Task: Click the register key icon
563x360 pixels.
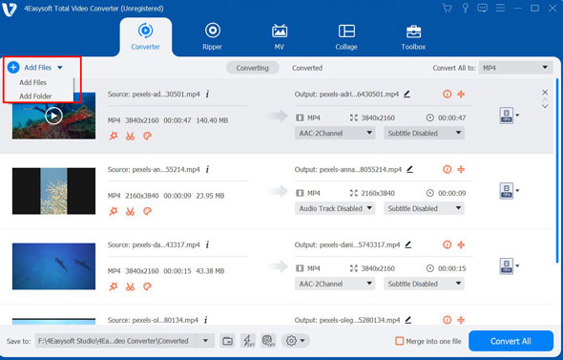Action: [x=465, y=8]
